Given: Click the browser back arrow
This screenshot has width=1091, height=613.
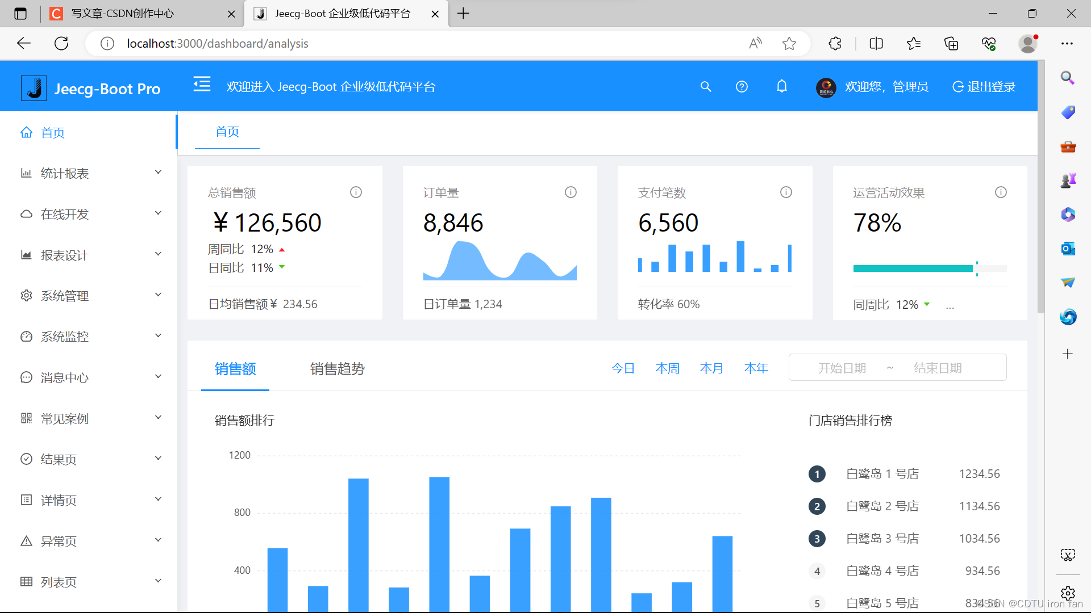Looking at the screenshot, I should click(24, 43).
